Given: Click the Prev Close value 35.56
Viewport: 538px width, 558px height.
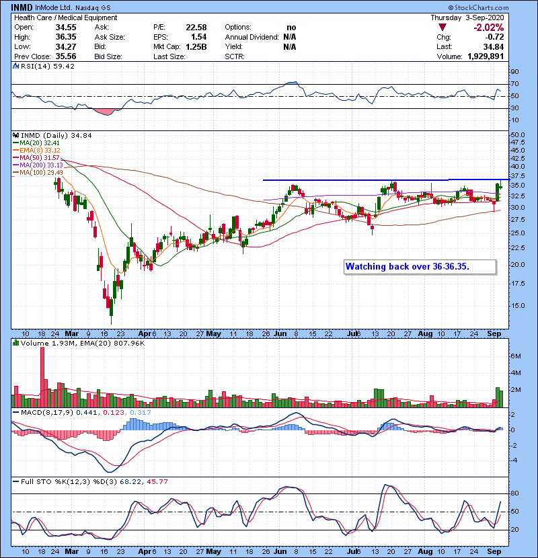Looking at the screenshot, I should pos(66,56).
